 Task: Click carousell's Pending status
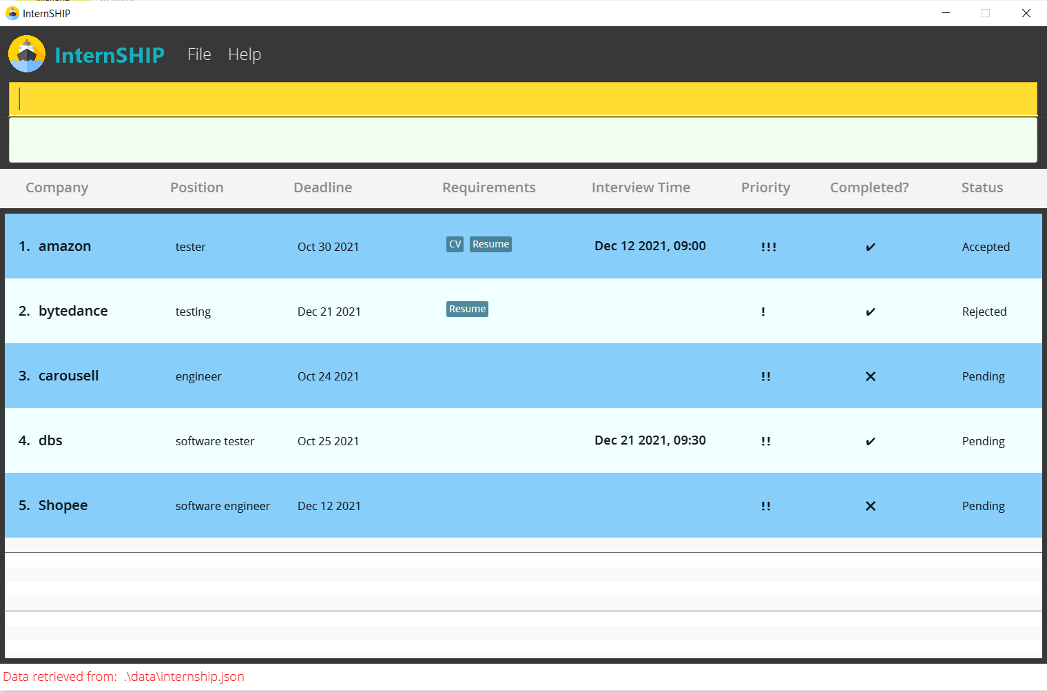(x=983, y=376)
